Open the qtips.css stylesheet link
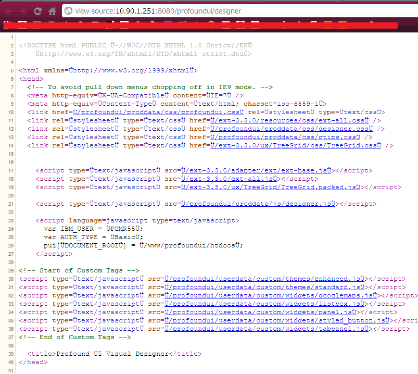 [285, 137]
